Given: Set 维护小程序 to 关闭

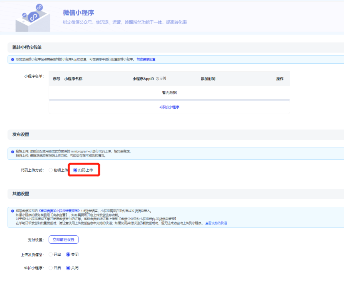Looking at the screenshot, I should pos(68,268).
